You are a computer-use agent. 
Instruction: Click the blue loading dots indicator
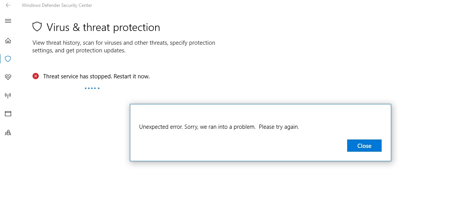coord(92,88)
